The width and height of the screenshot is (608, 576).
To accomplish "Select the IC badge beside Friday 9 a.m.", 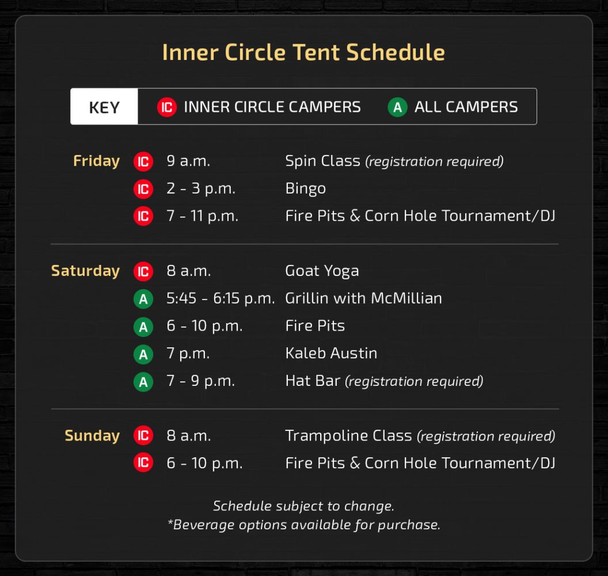I will (143, 161).
